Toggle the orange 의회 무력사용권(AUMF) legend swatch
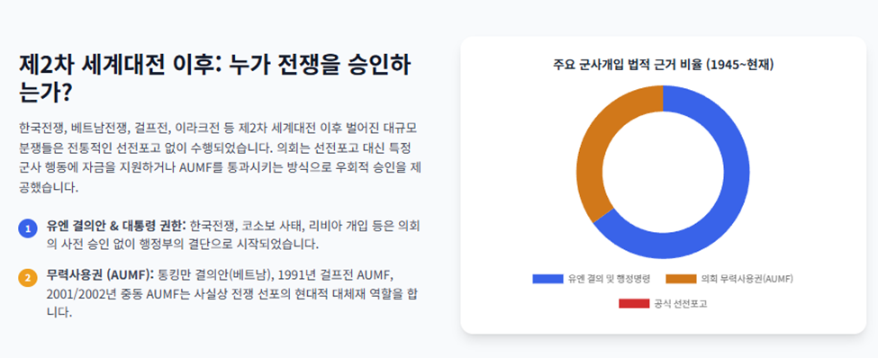 (x=681, y=279)
